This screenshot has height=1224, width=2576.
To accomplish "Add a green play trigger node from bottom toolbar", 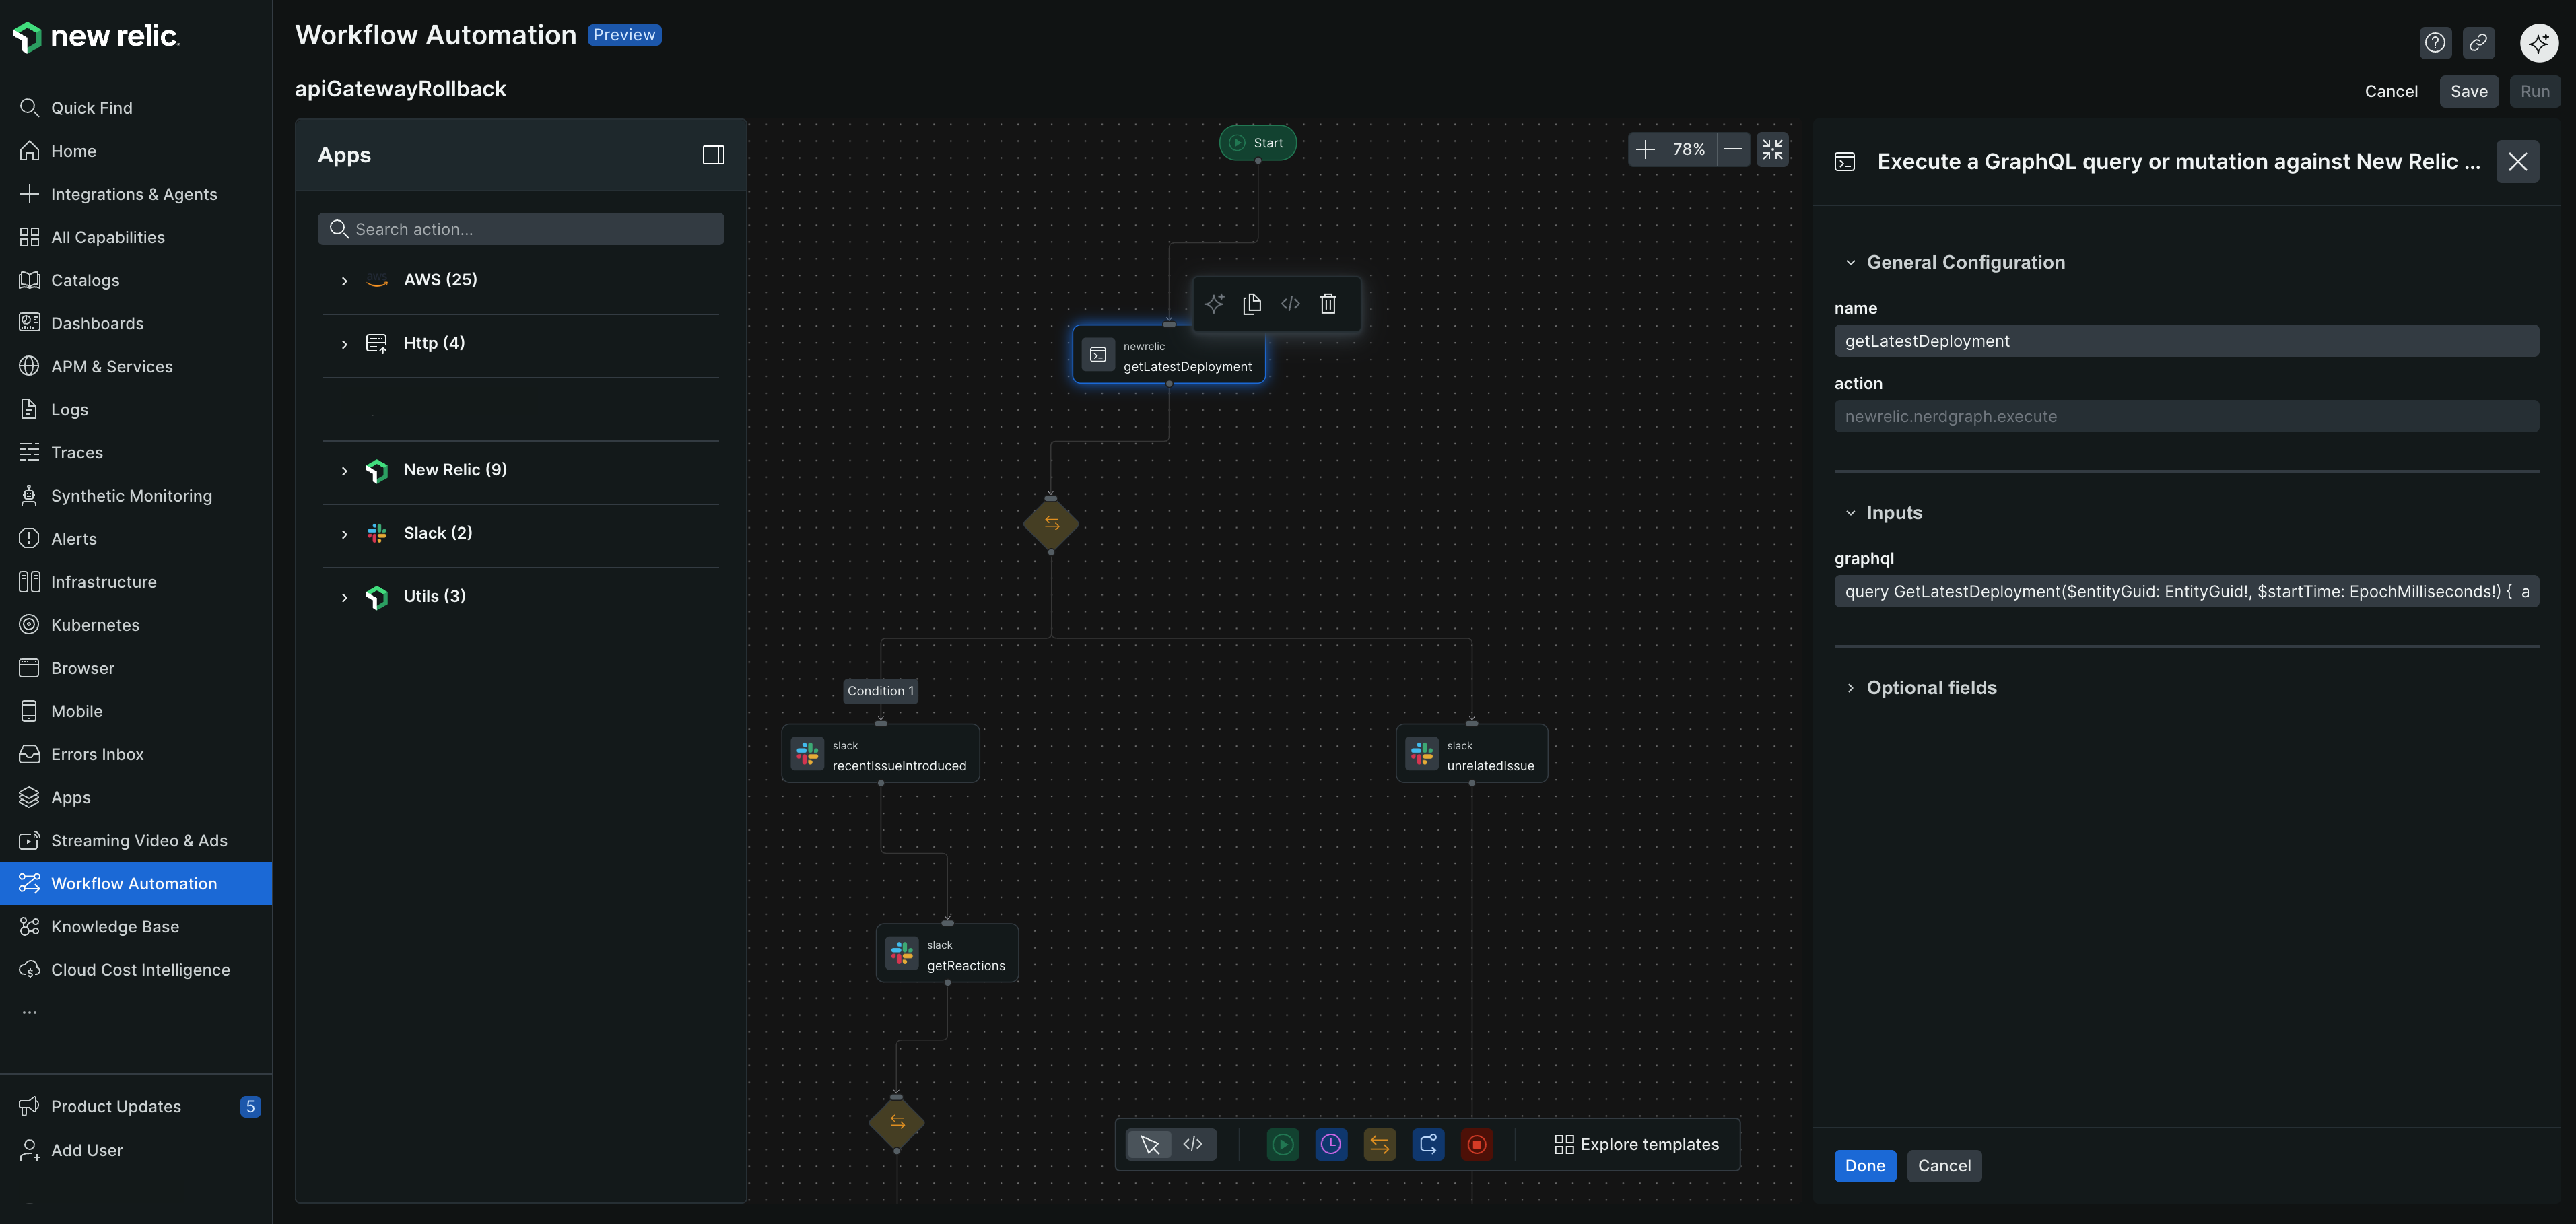I will click(1282, 1144).
